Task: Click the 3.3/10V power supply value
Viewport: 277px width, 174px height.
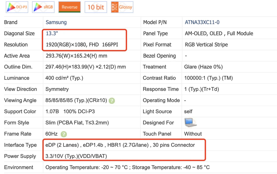Action: click(x=76, y=156)
